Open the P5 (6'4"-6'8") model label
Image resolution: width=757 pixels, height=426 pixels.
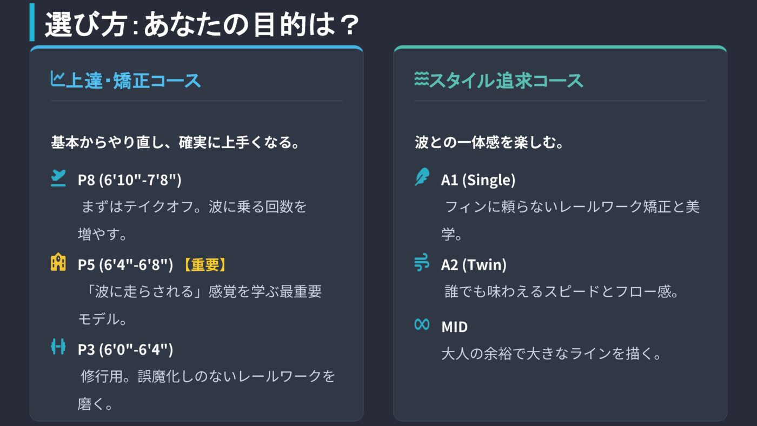tap(125, 265)
